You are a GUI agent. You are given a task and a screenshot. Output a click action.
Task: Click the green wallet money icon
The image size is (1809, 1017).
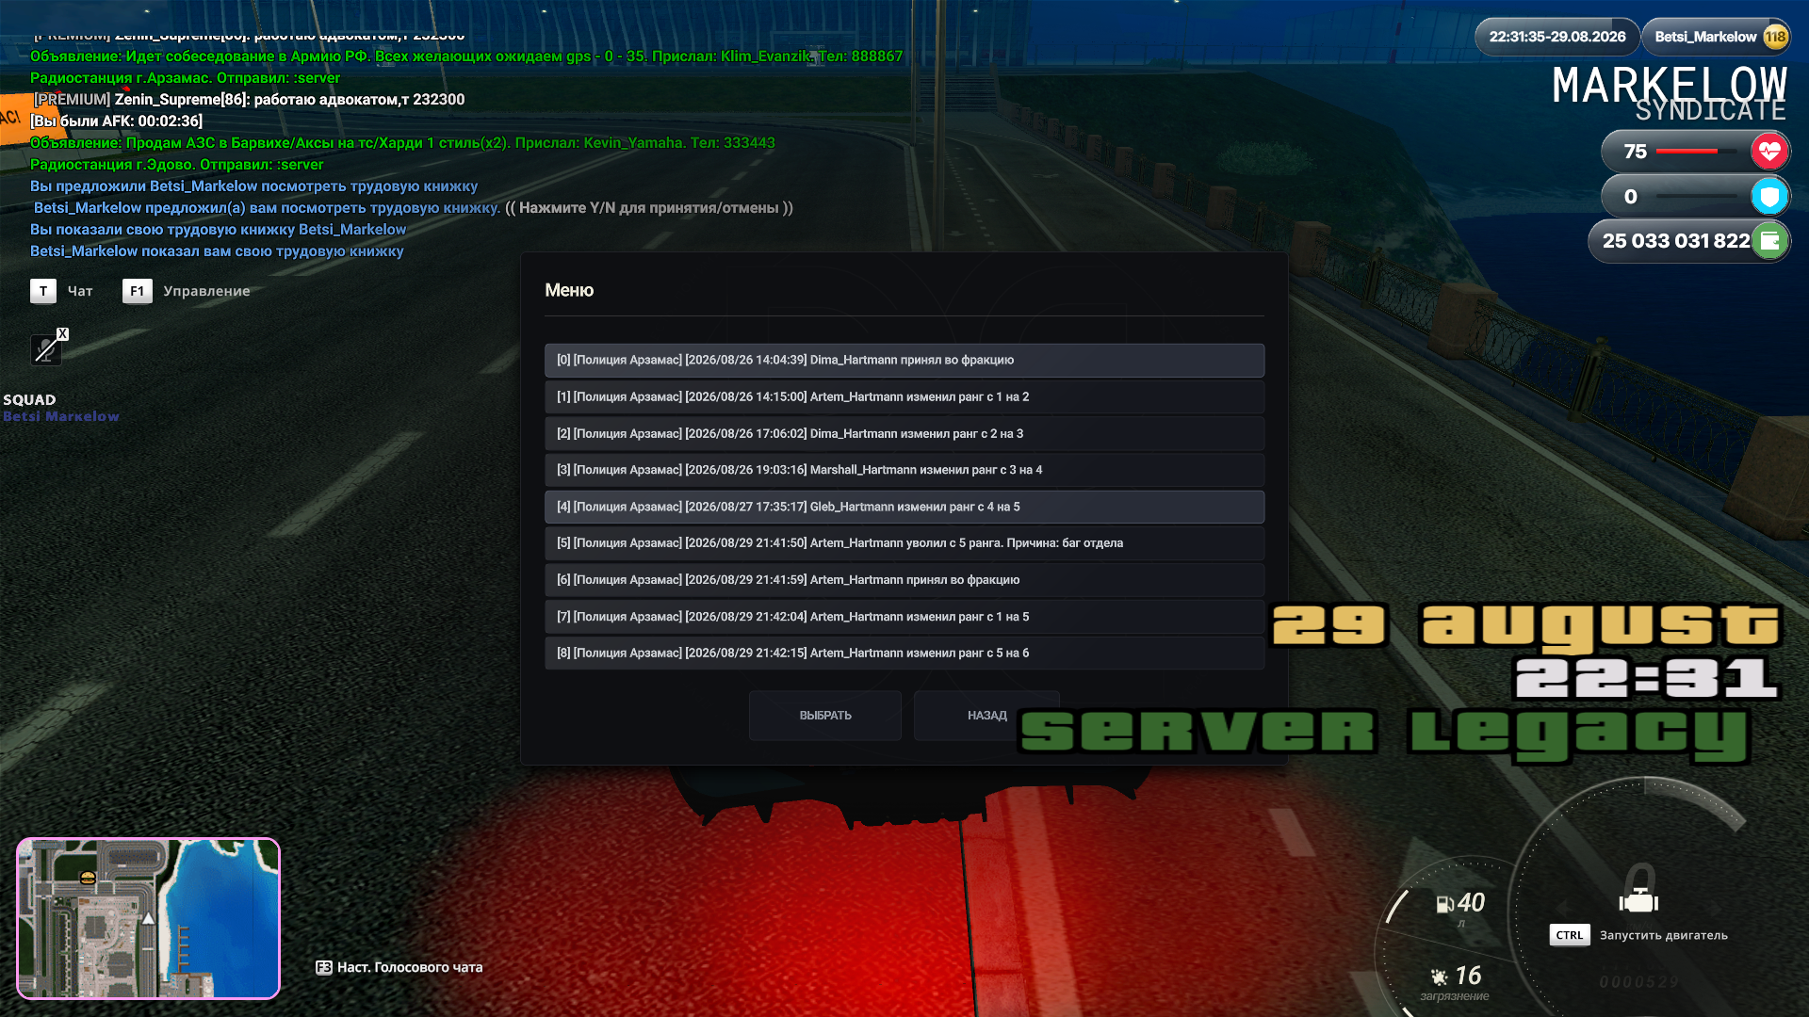(x=1769, y=241)
